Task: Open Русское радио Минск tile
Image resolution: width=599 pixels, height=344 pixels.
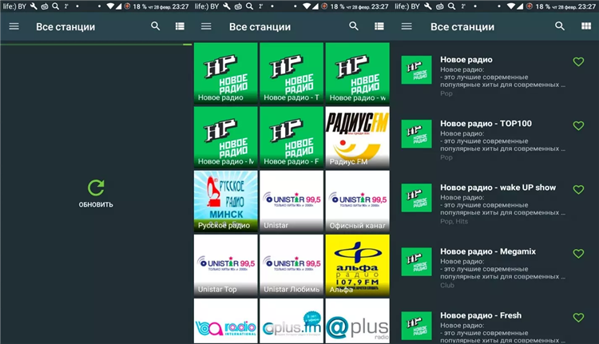Action: click(226, 201)
